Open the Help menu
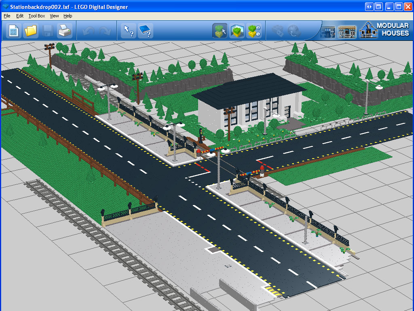The height and width of the screenshot is (311, 414). click(x=68, y=16)
